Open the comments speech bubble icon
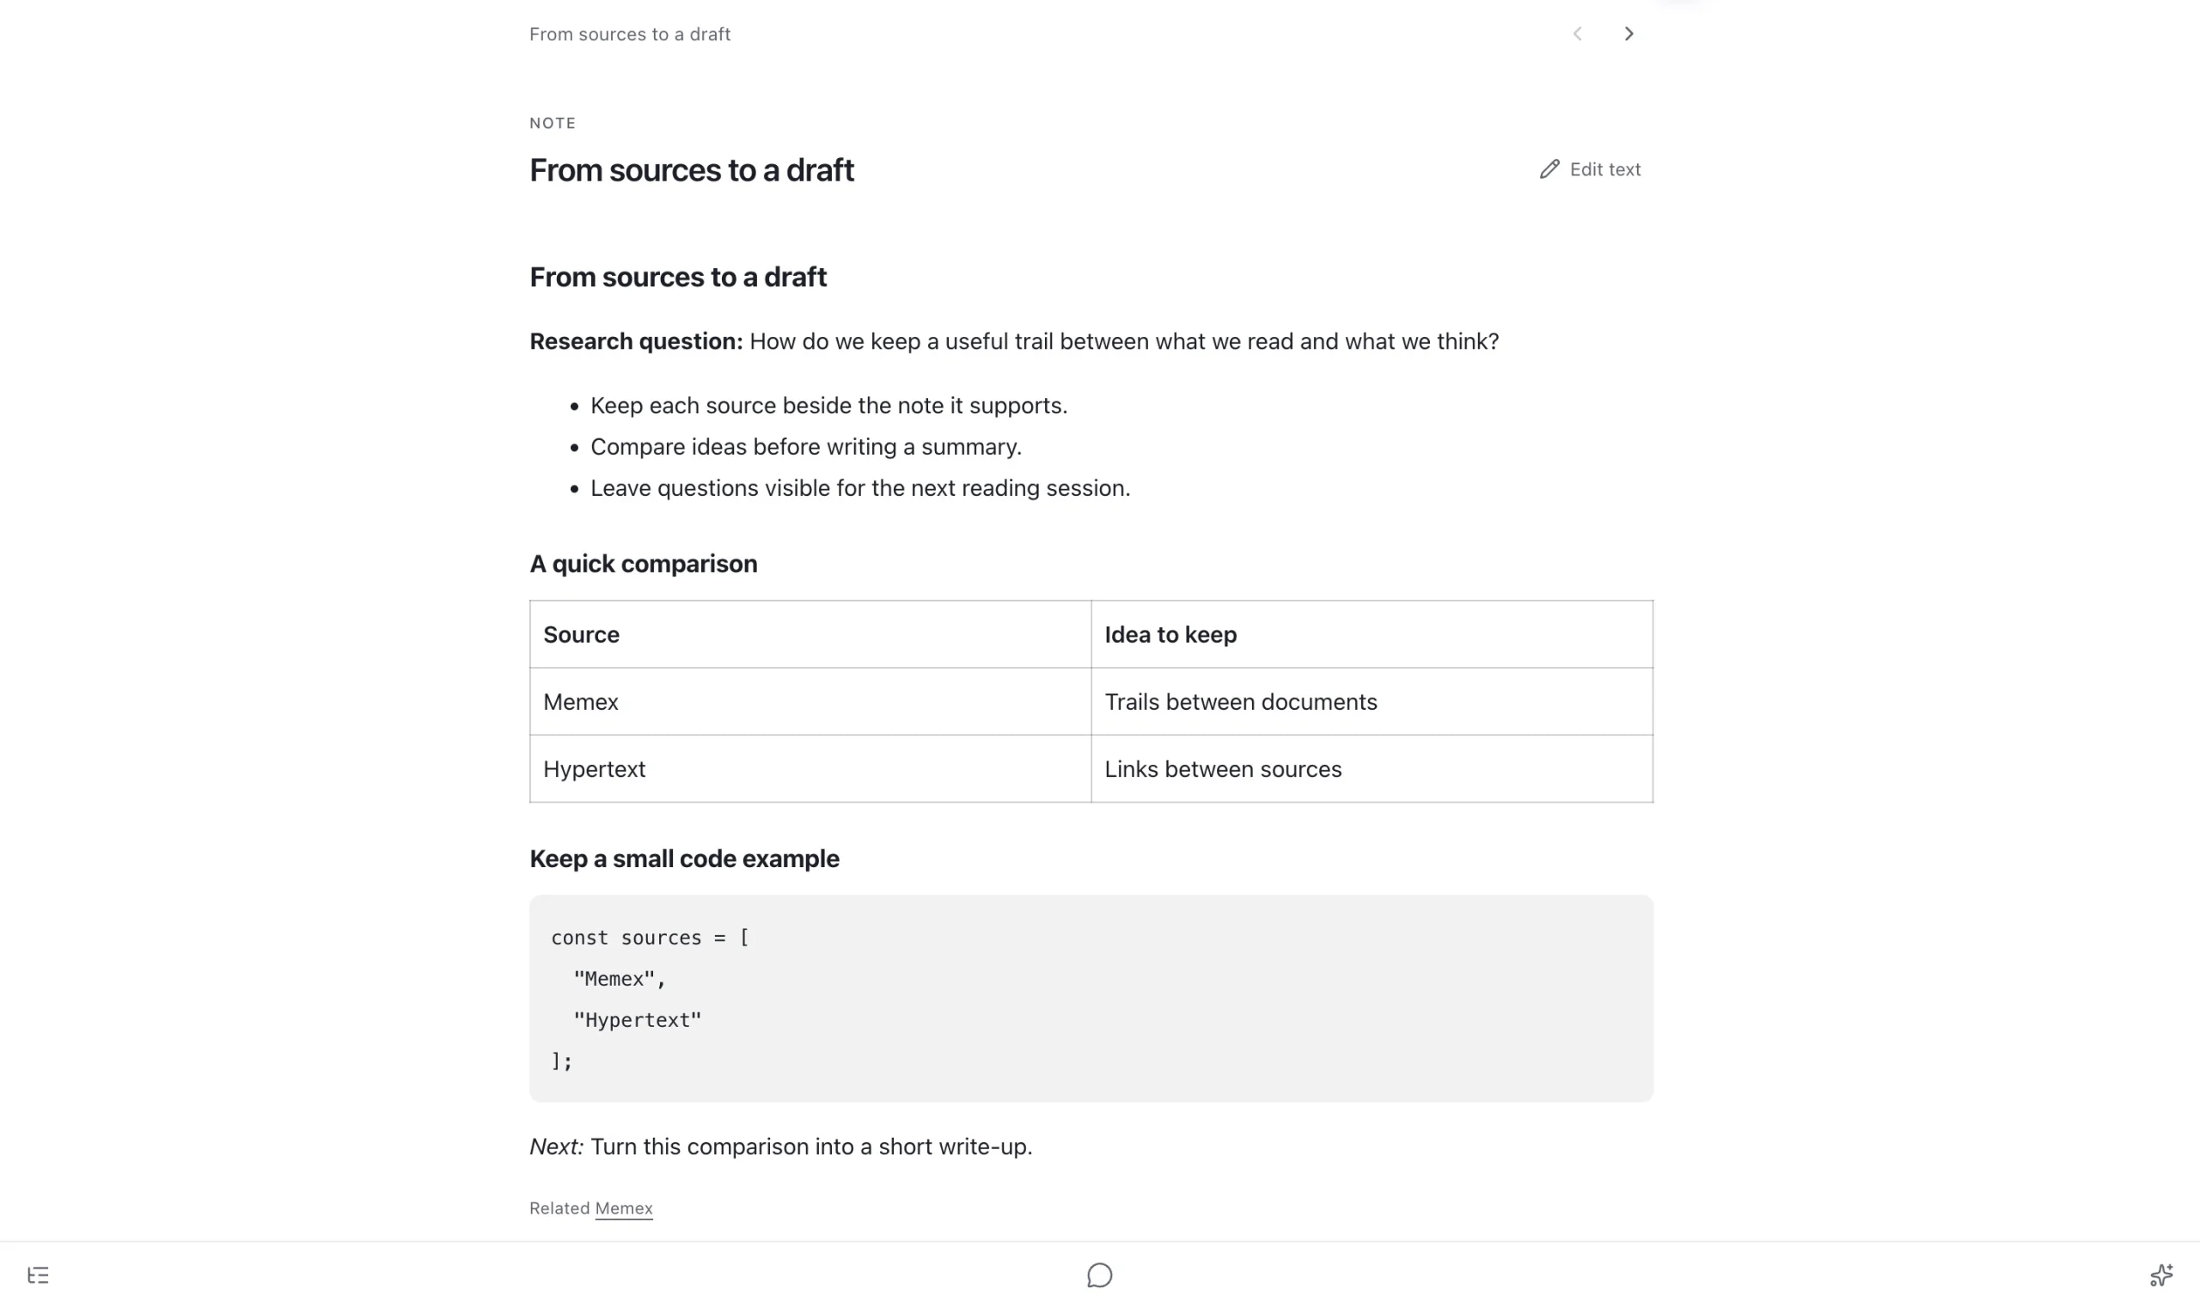The width and height of the screenshot is (2200, 1308). (1099, 1274)
